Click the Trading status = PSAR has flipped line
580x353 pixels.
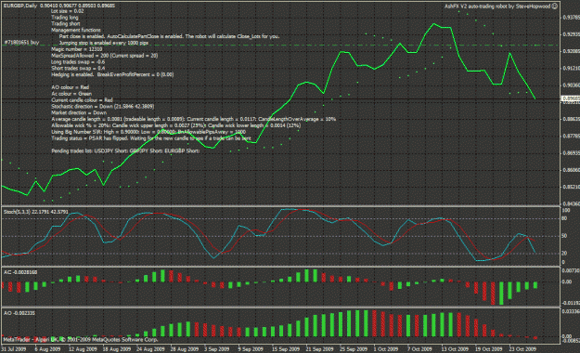(x=151, y=138)
